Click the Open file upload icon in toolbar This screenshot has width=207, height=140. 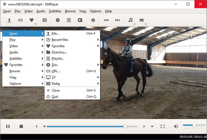pos(9,20)
